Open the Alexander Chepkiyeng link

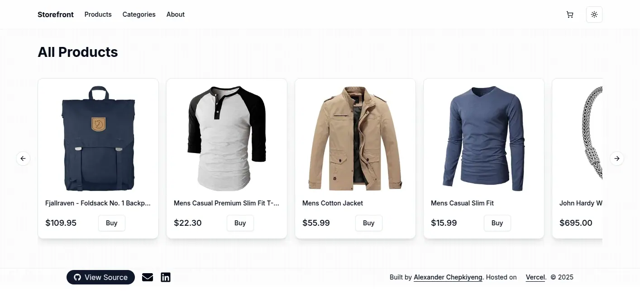coord(447,277)
